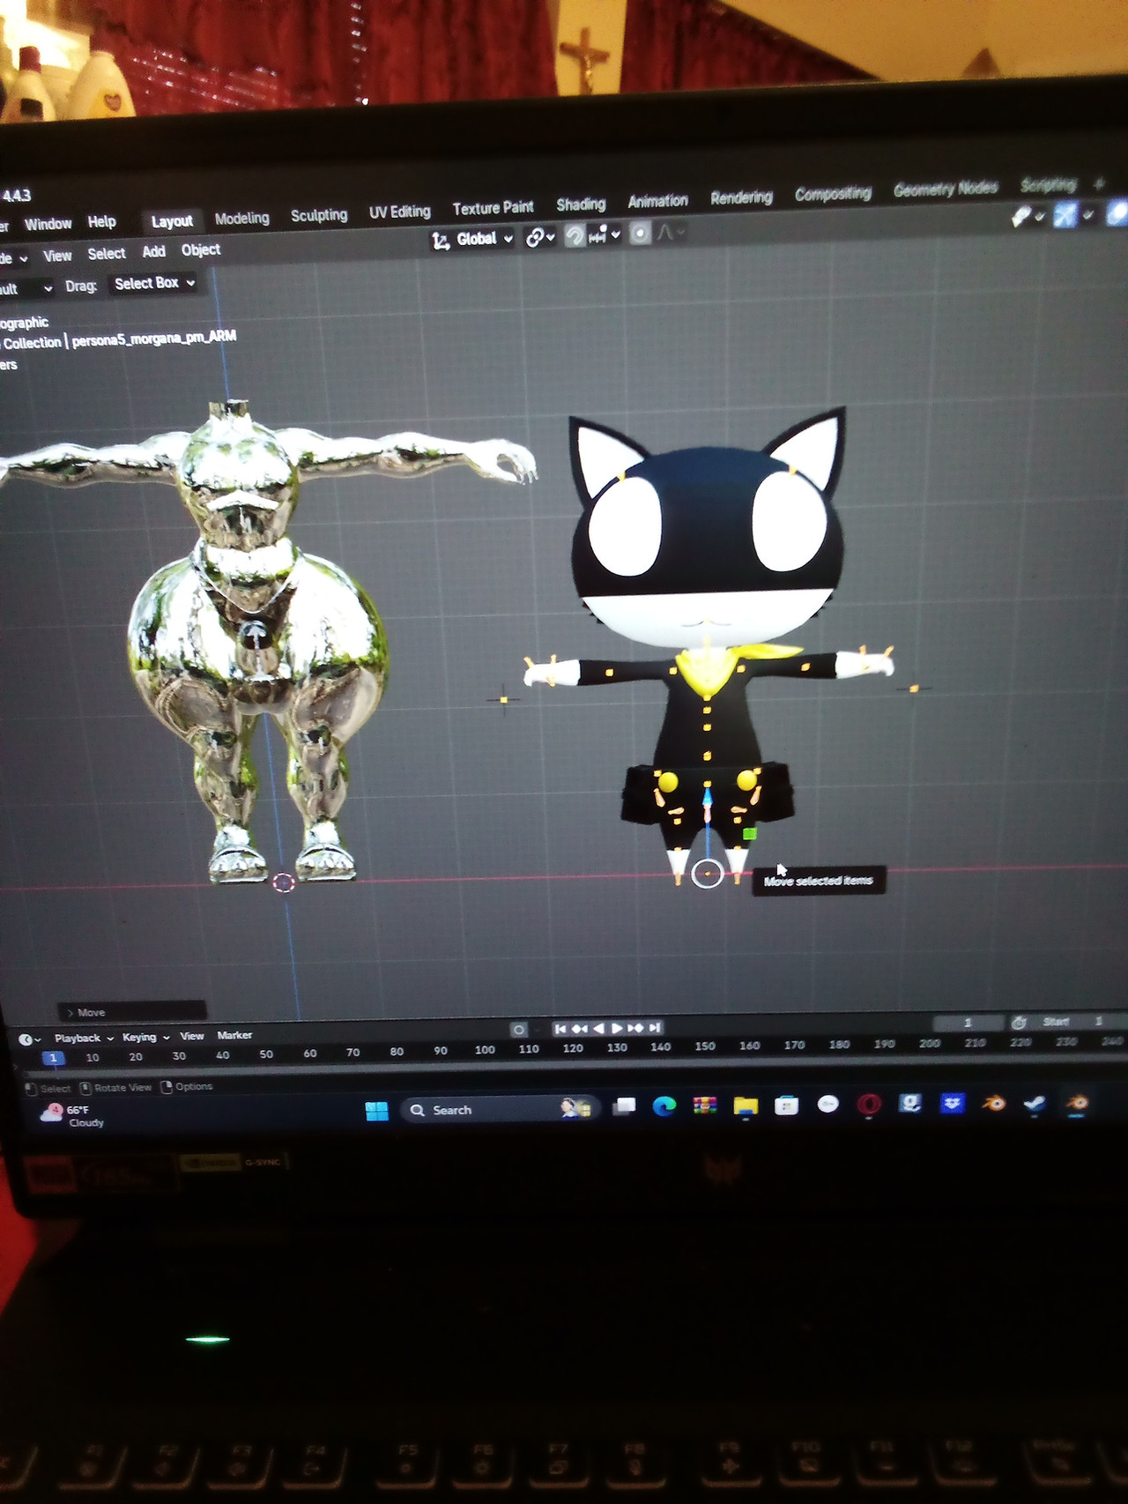Switch to the Animation workspace tab
Screen dimensions: 1128x1504
click(x=657, y=201)
